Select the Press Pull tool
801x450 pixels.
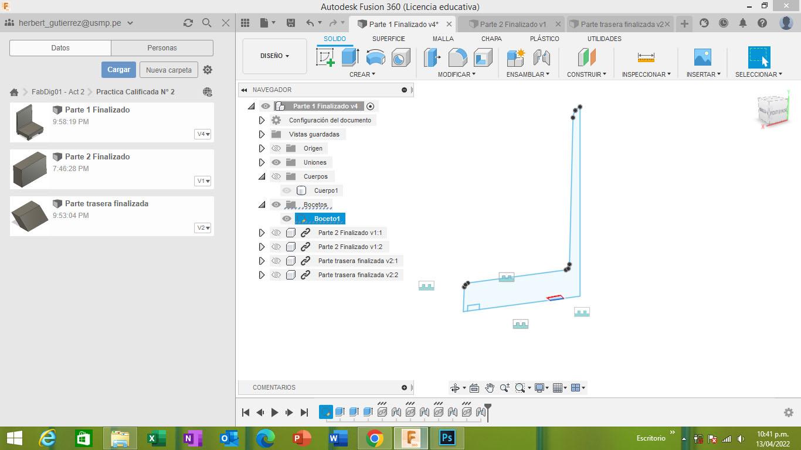(x=433, y=57)
